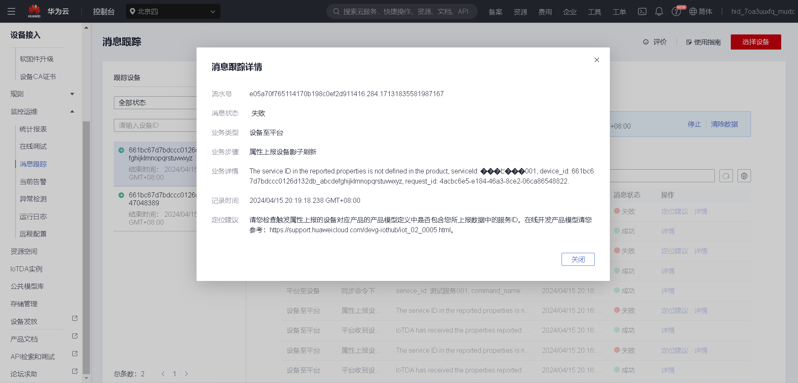Open 当前告警 in sidebar
Screen dimensions: 798x383
(x=33, y=182)
